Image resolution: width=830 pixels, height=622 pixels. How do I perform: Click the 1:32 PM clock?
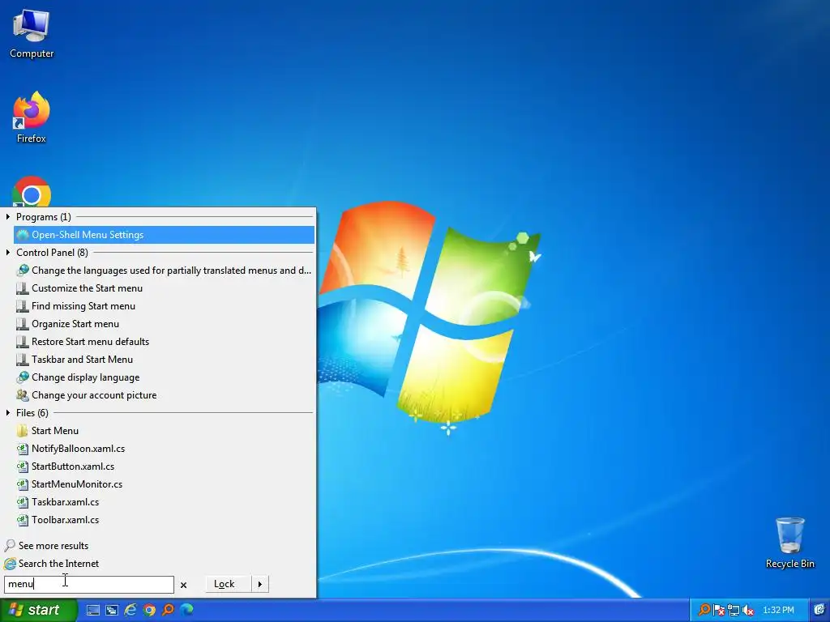(778, 611)
